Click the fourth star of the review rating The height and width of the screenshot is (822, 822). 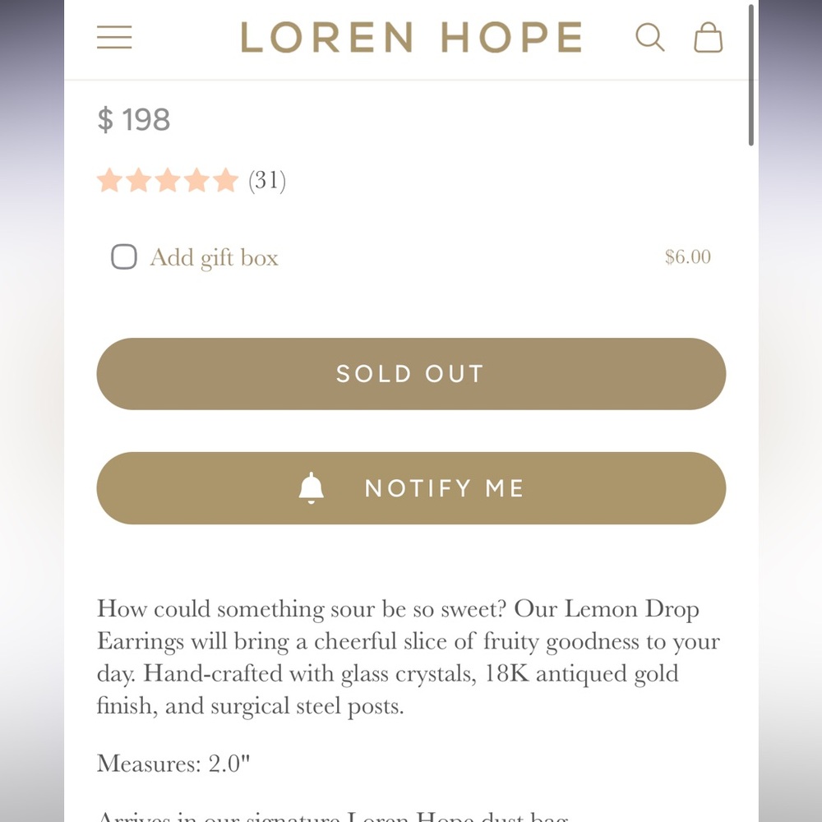196,179
